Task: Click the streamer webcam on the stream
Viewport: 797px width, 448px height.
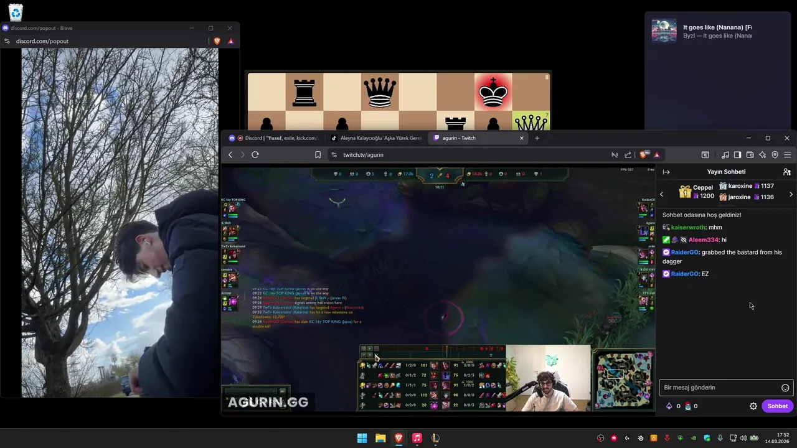Action: (x=548, y=378)
